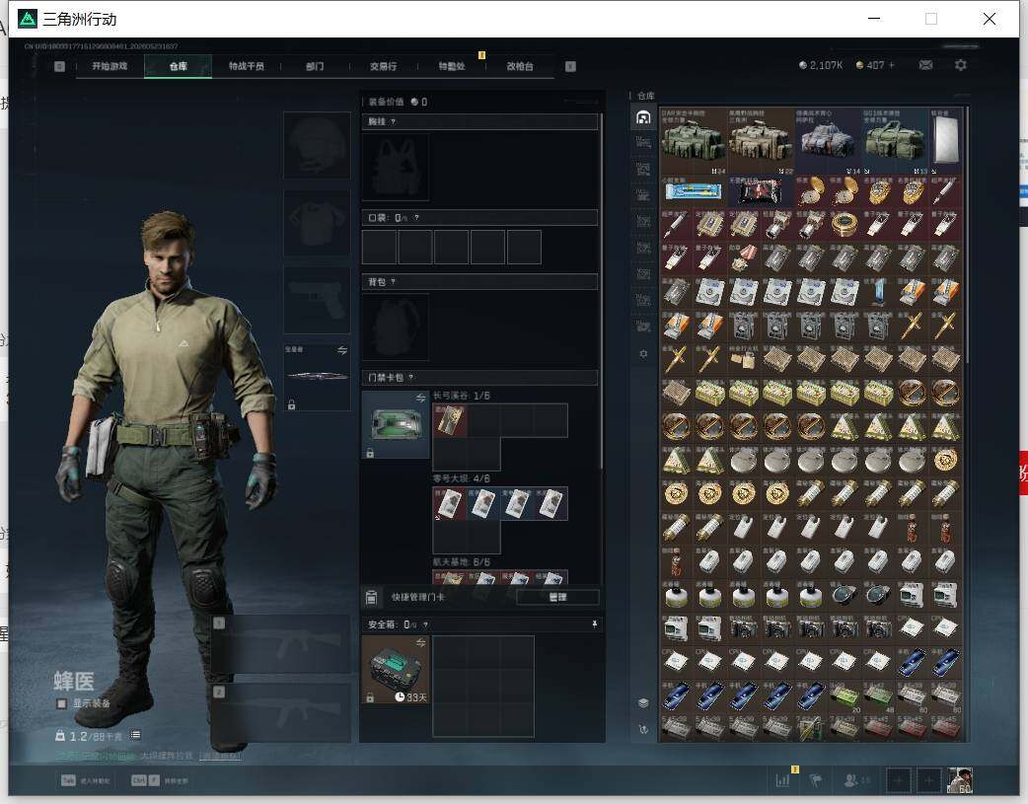Select secondary weapon slot 2
This screenshot has height=804, width=1028.
click(x=280, y=713)
